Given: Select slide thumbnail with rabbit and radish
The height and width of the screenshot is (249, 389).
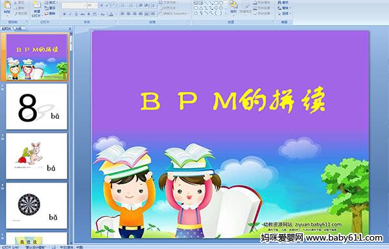Looking at the screenshot, I should (37, 156).
